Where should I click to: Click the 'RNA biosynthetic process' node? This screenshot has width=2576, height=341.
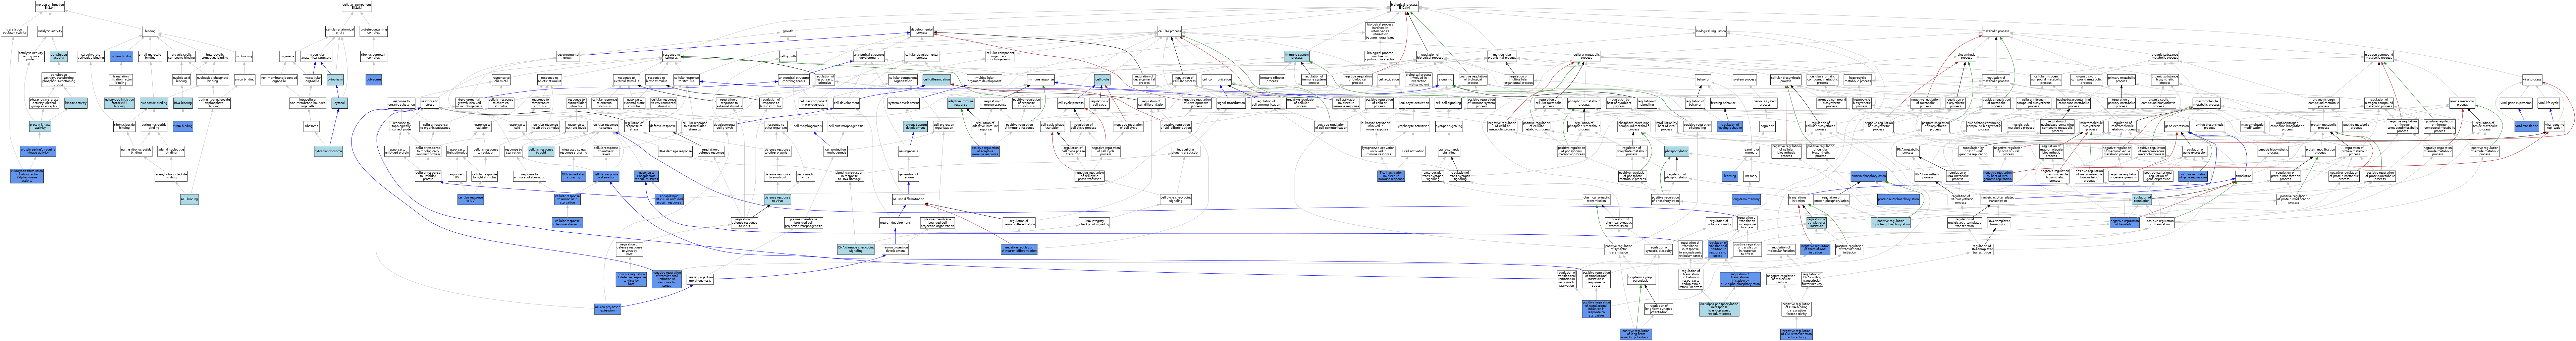click(1928, 176)
